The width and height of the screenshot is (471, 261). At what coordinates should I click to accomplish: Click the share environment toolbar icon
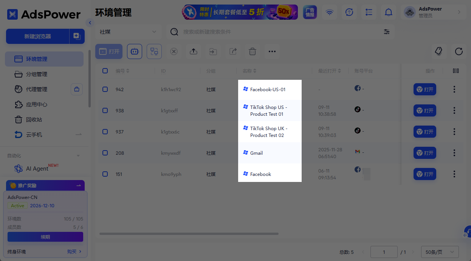(233, 51)
